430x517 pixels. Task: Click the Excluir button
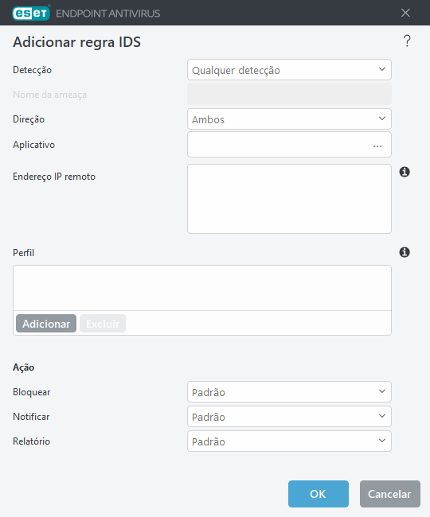103,324
